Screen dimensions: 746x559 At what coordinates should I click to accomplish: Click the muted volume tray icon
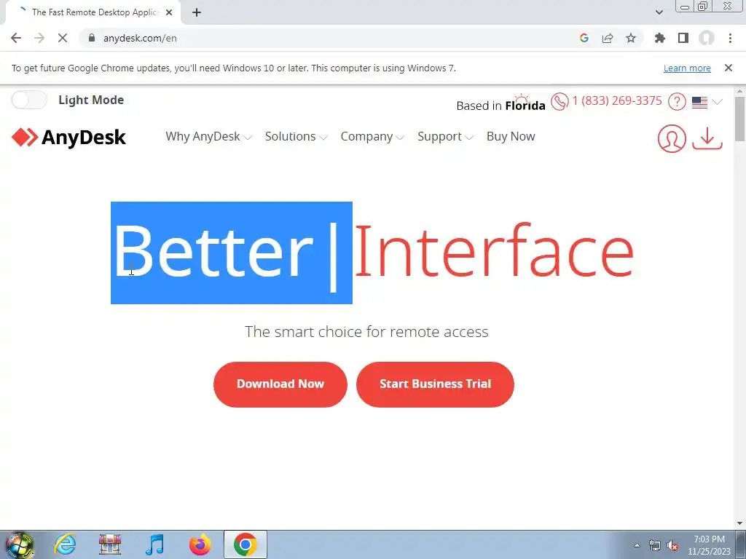pos(672,546)
